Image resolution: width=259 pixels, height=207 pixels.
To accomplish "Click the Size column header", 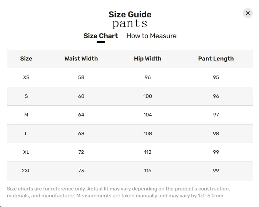I will click(26, 59).
